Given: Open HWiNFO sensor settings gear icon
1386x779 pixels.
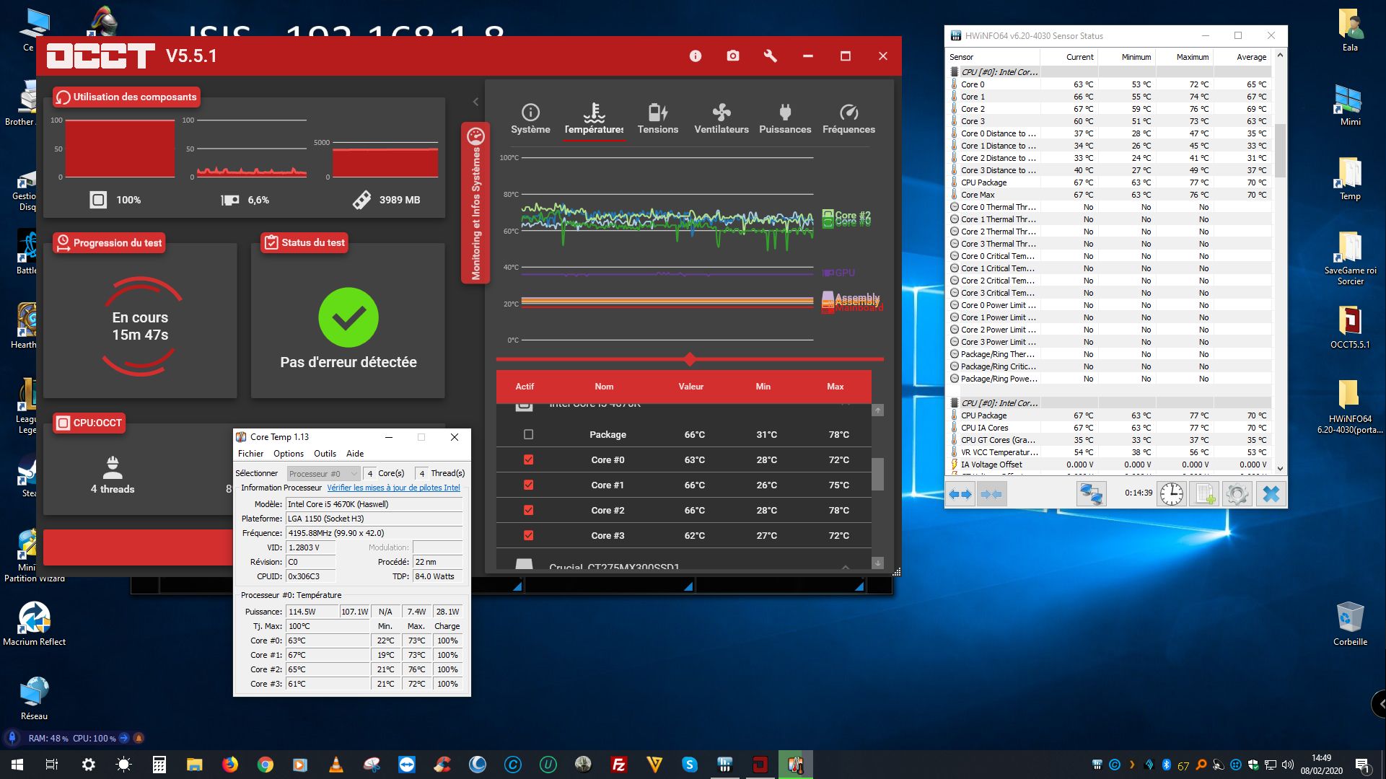Looking at the screenshot, I should point(1237,494).
